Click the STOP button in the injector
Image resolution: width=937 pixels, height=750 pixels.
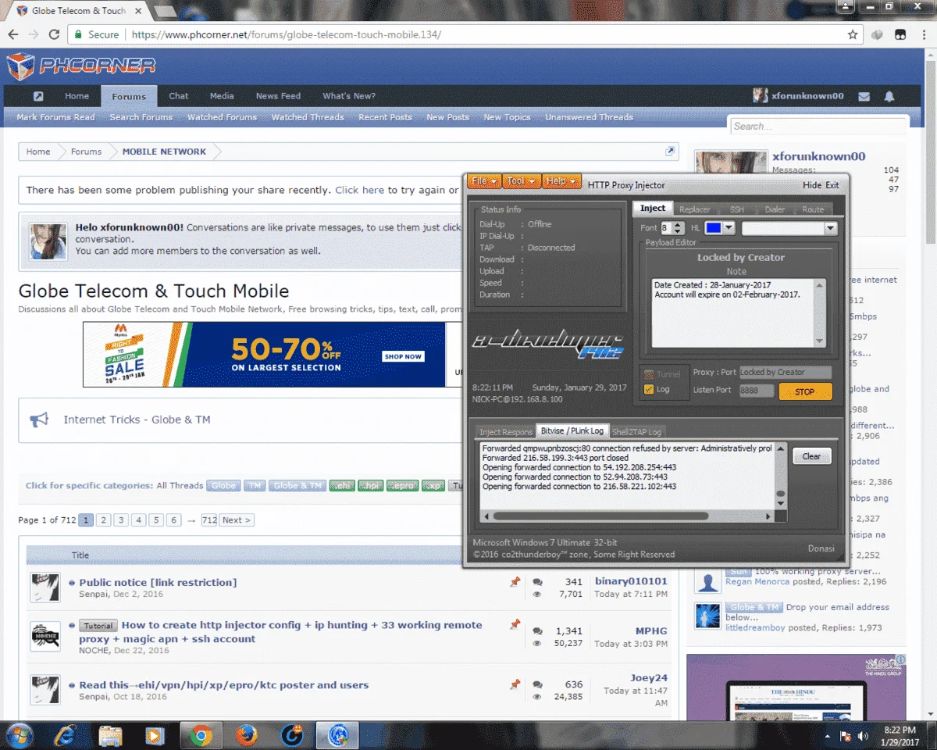coord(805,392)
